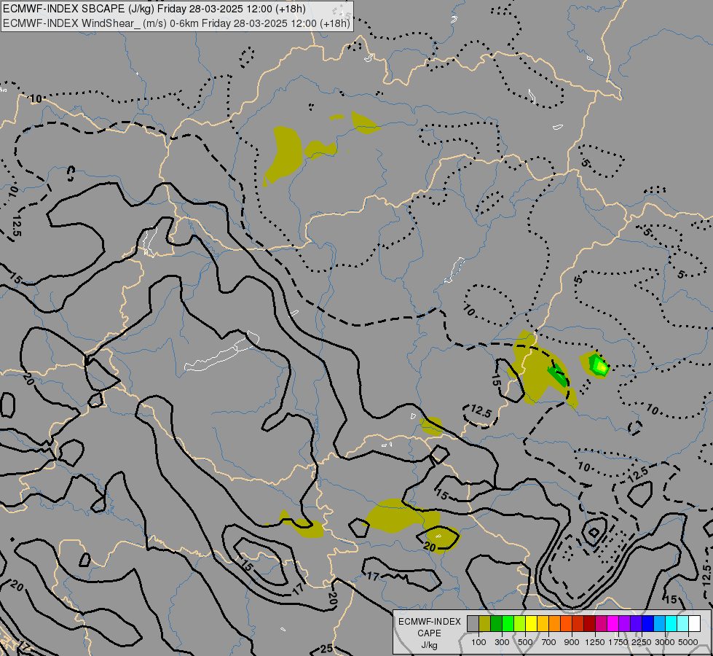The width and height of the screenshot is (713, 656).
Task: Click the legend value 300
Action: point(502,642)
